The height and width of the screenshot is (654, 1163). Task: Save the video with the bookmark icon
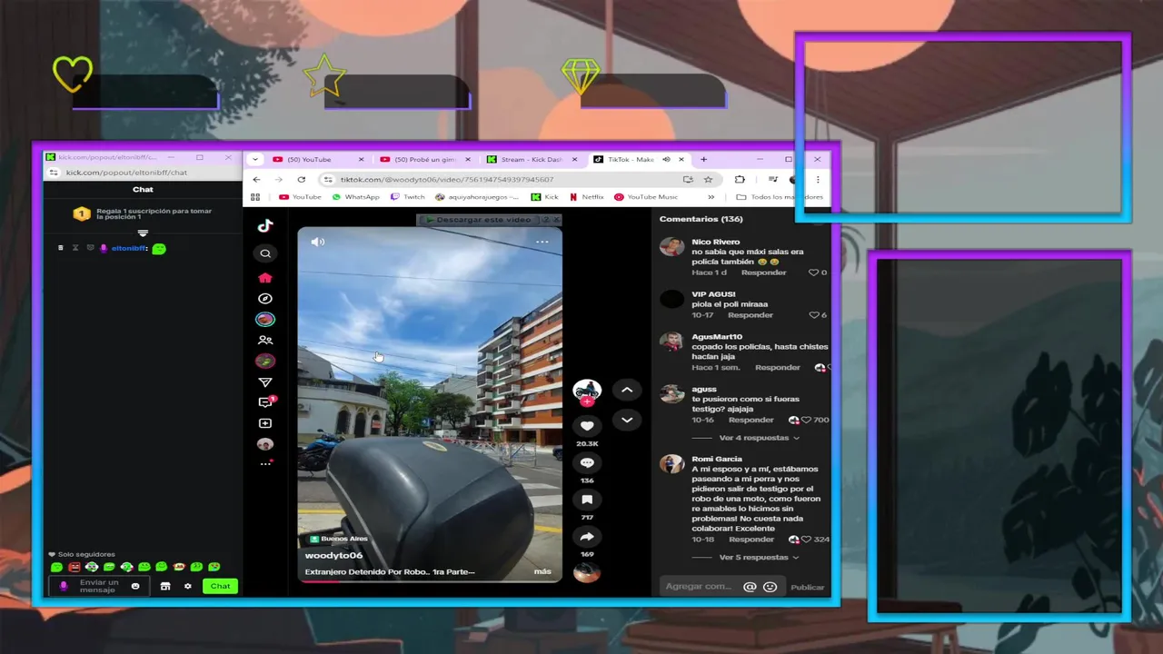587,500
